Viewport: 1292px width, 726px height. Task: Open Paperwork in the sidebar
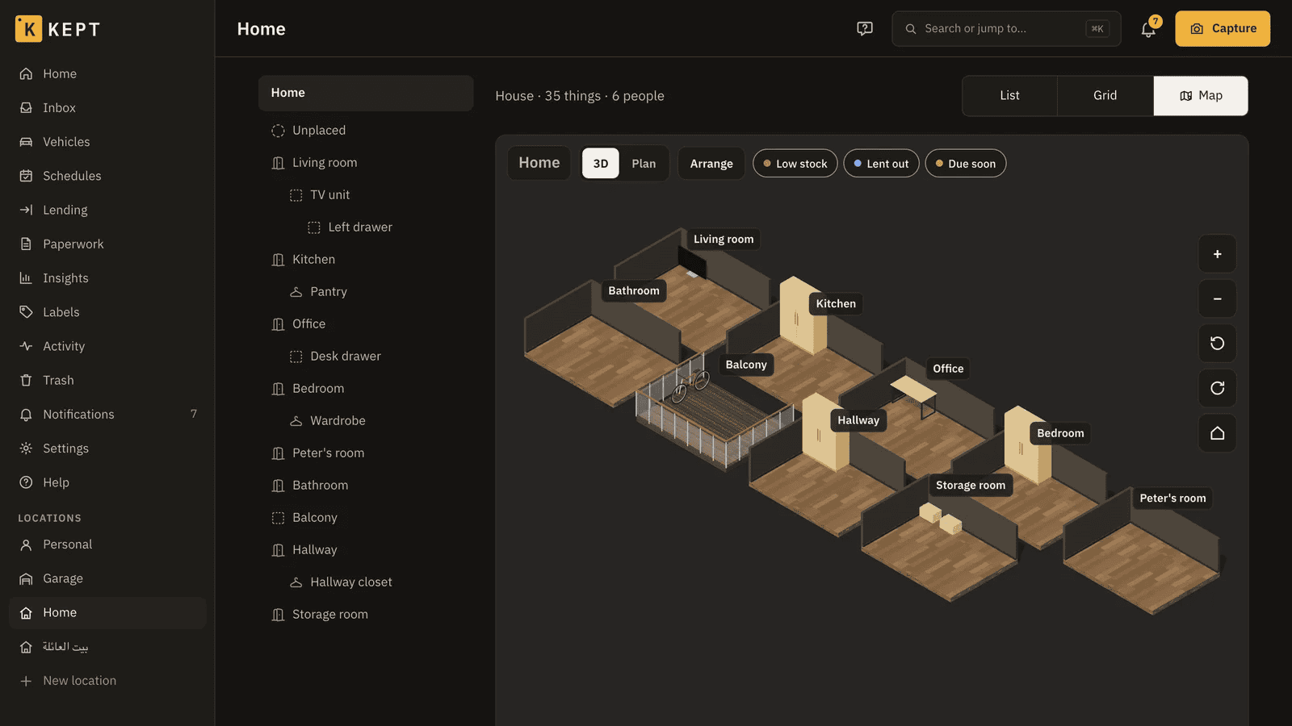[107, 244]
